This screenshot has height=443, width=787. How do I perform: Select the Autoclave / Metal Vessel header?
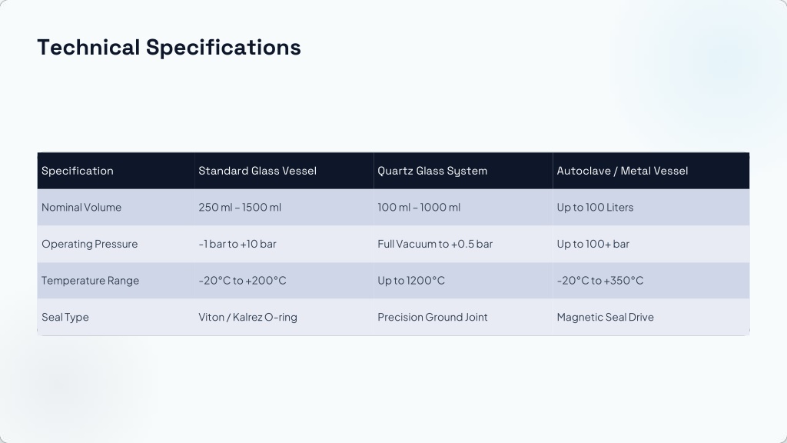coord(651,171)
